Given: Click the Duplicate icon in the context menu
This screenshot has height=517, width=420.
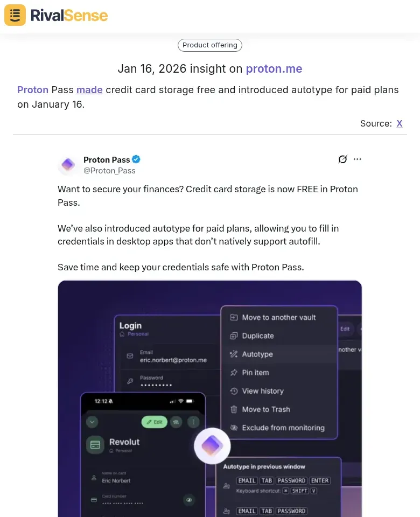Looking at the screenshot, I should 234,336.
